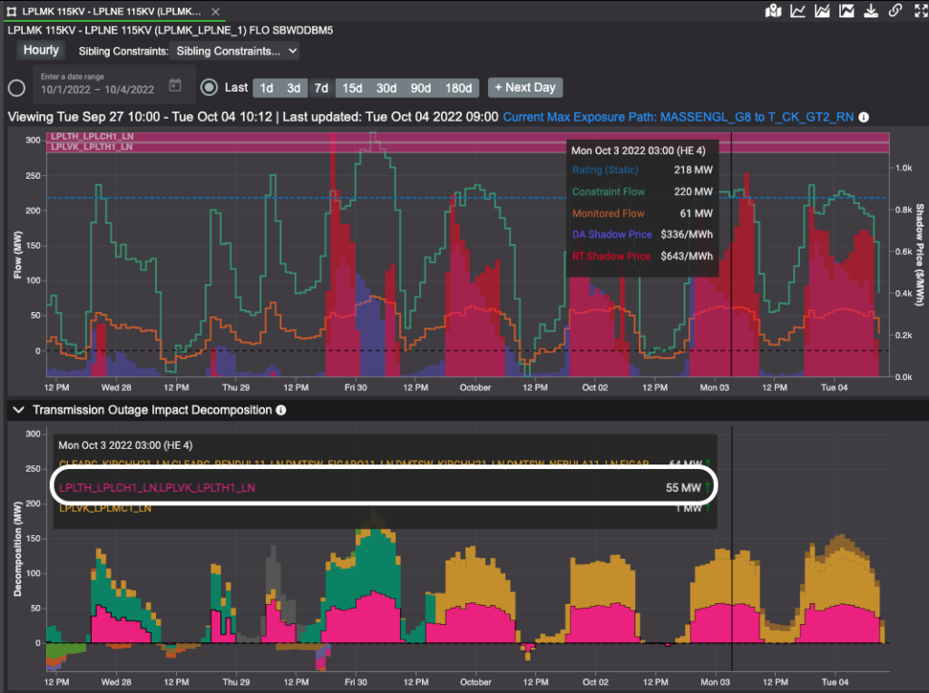Select the multi-line area chart icon

(x=823, y=11)
